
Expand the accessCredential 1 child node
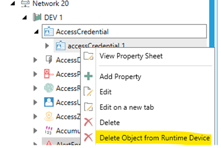[47, 46]
